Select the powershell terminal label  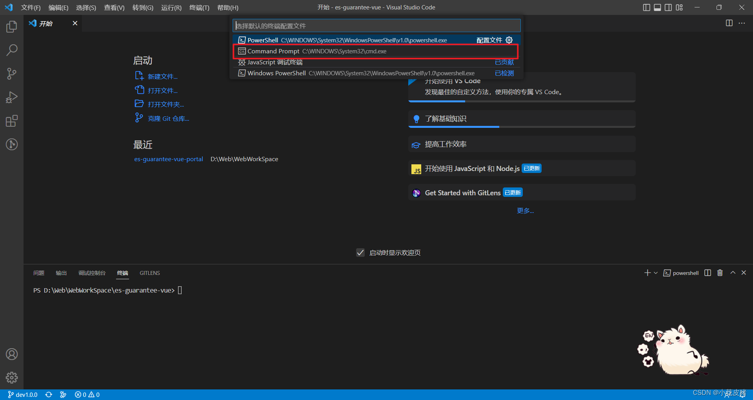[x=681, y=273]
